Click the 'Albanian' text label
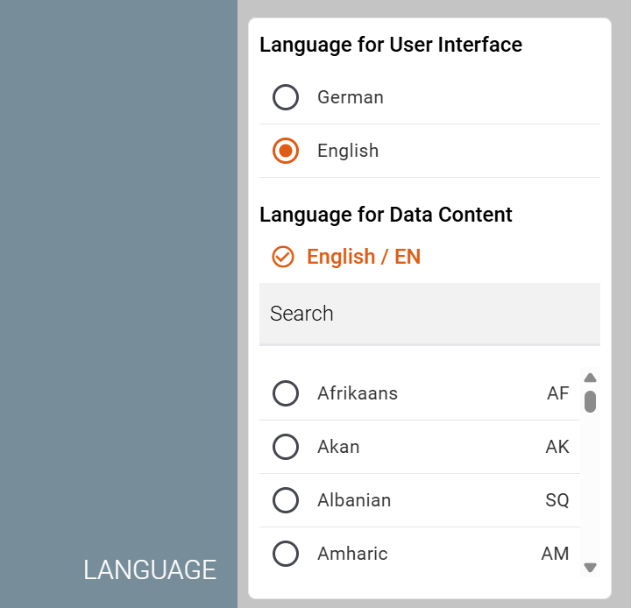Screen dimensions: 631x608 [x=354, y=500]
